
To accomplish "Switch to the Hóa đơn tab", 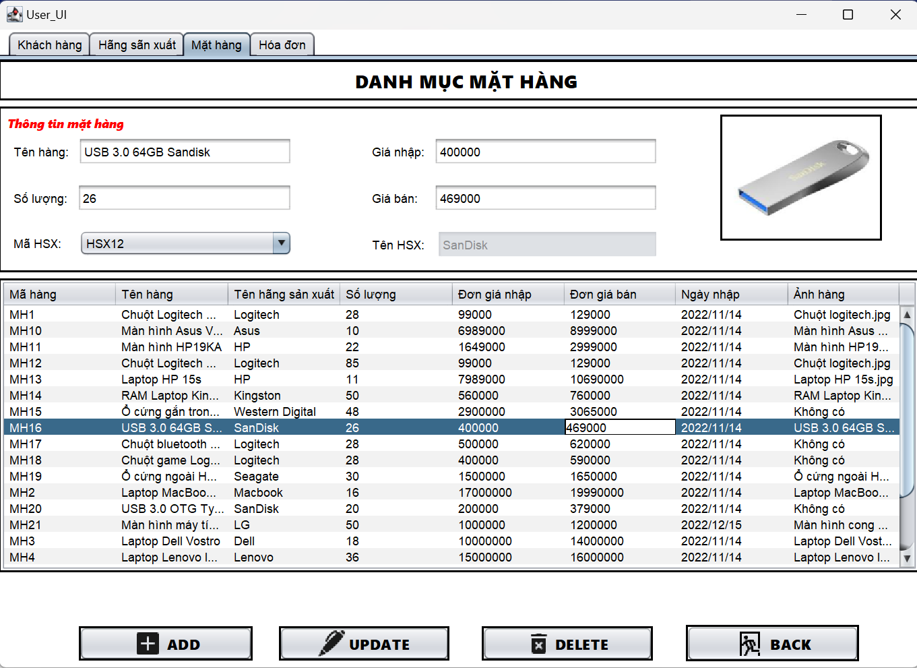I will pyautogui.click(x=282, y=44).
